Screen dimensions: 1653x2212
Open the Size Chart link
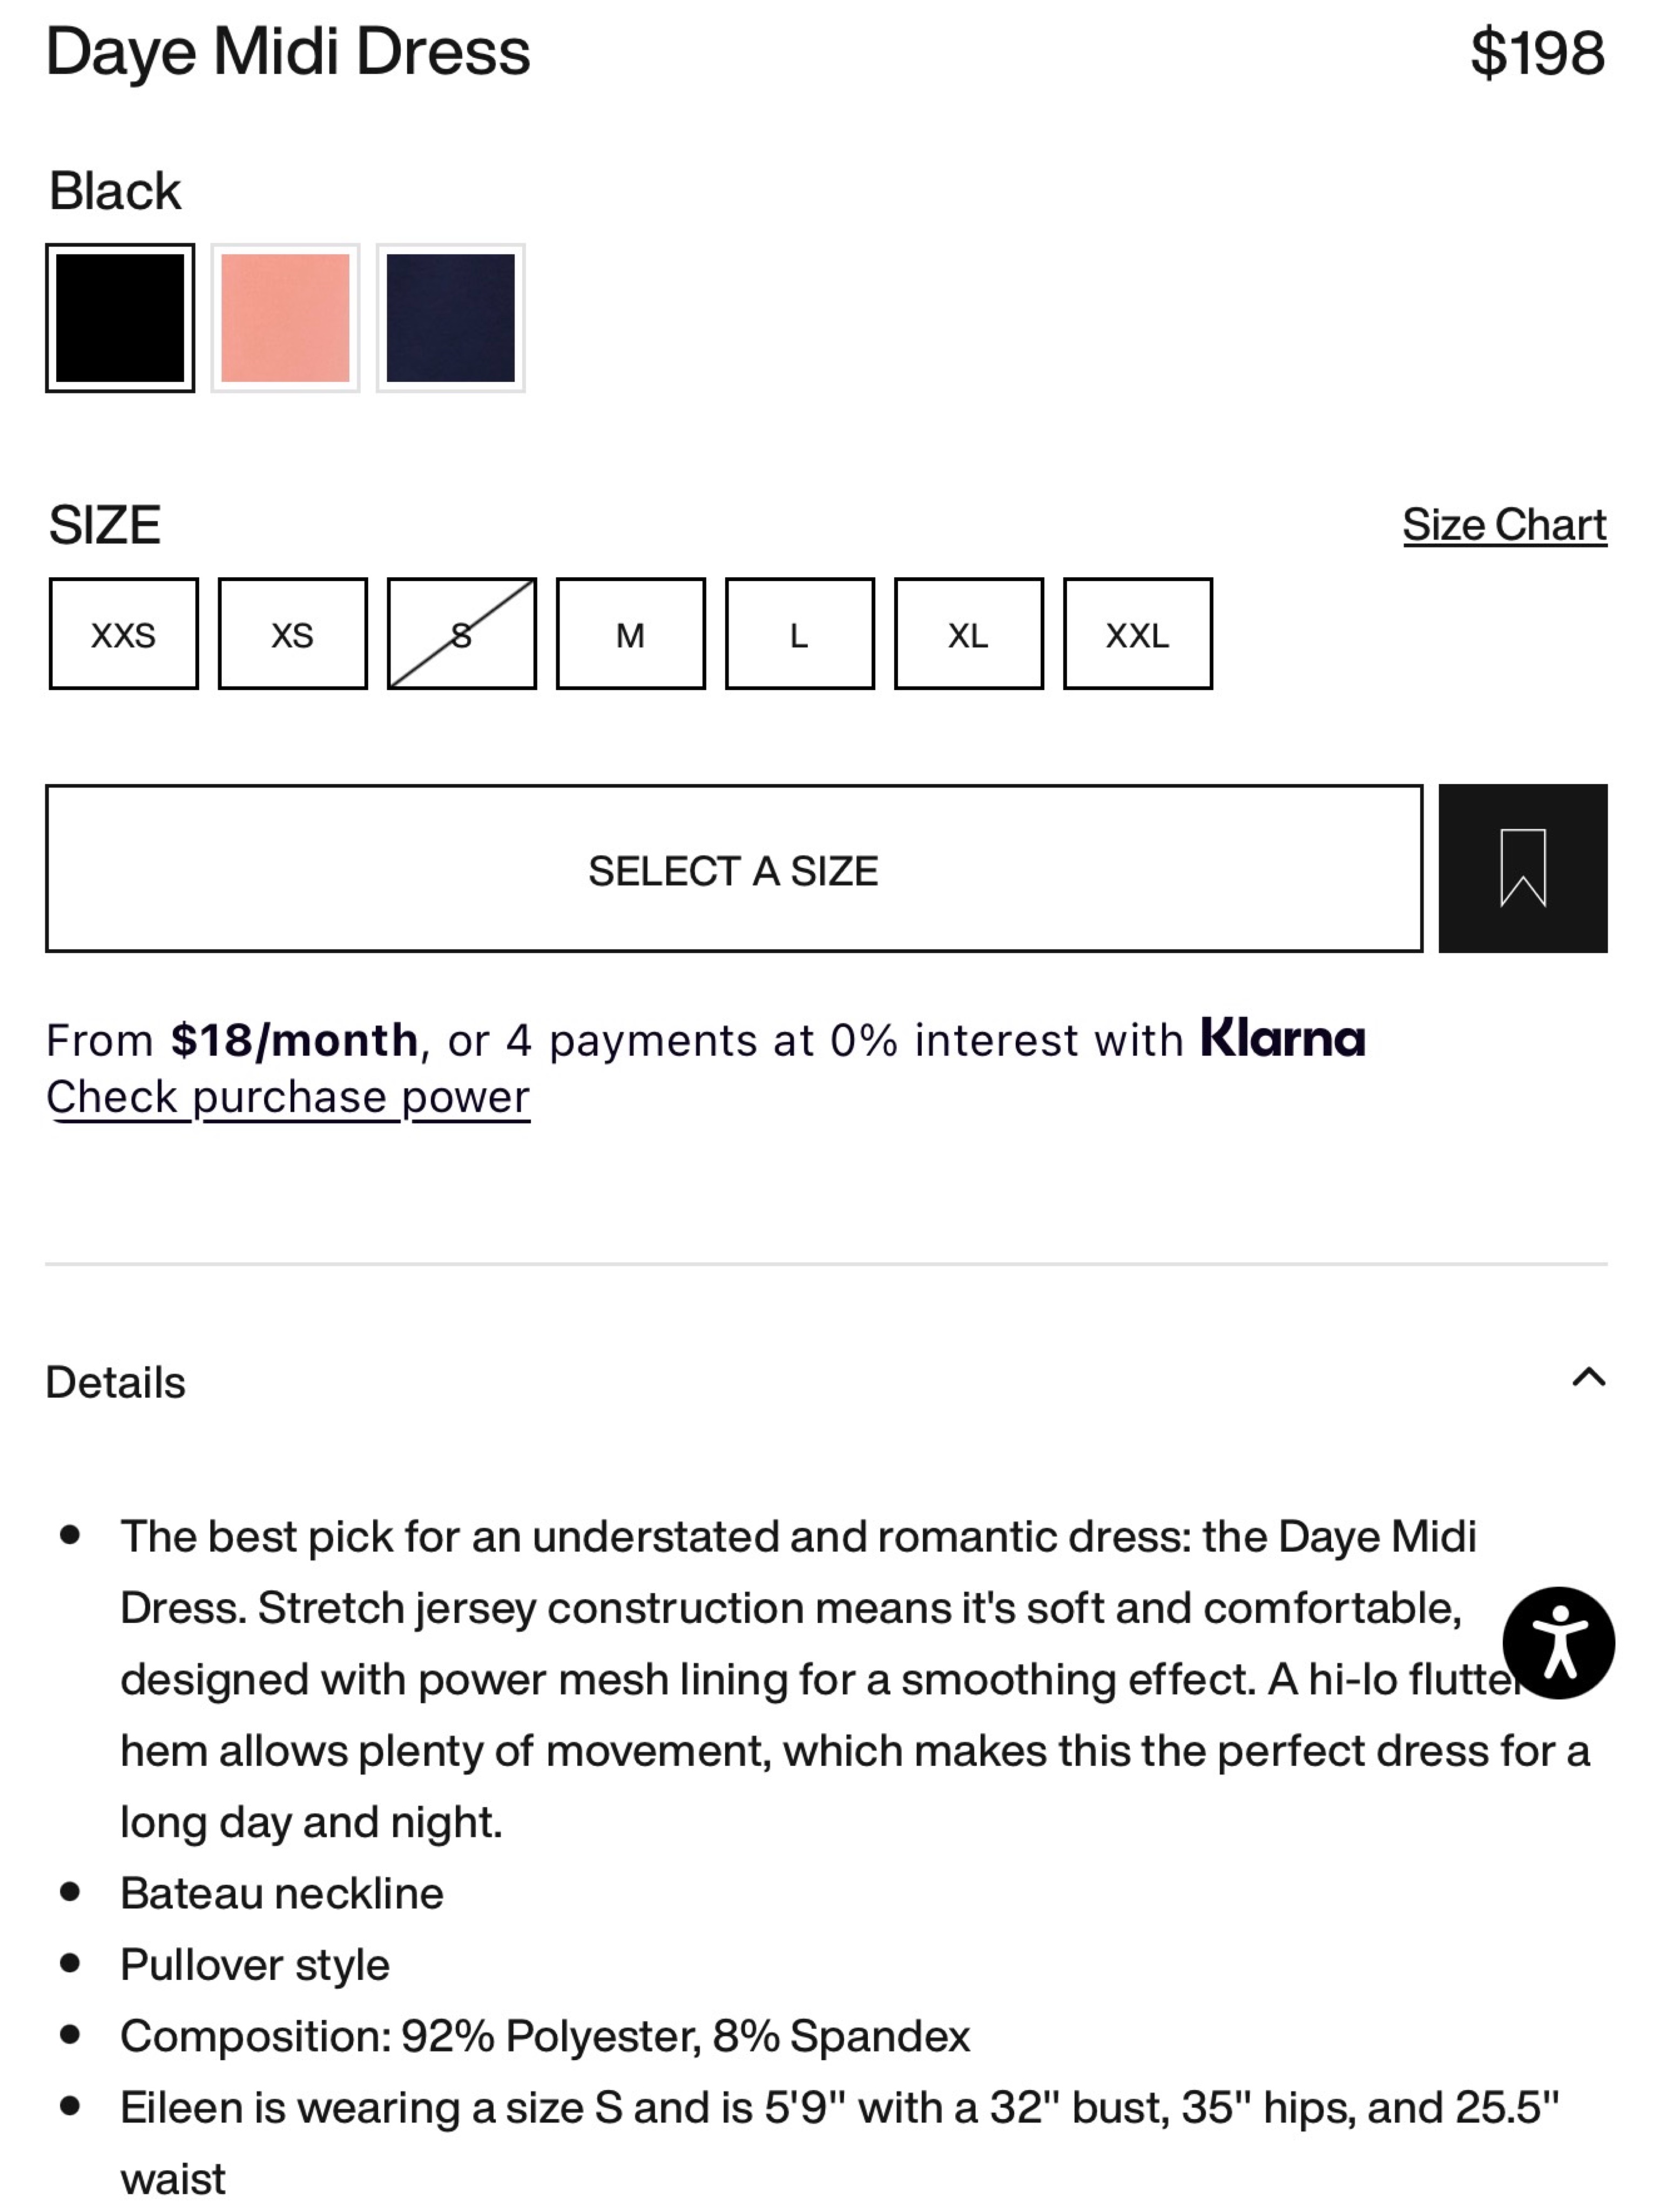tap(1504, 525)
